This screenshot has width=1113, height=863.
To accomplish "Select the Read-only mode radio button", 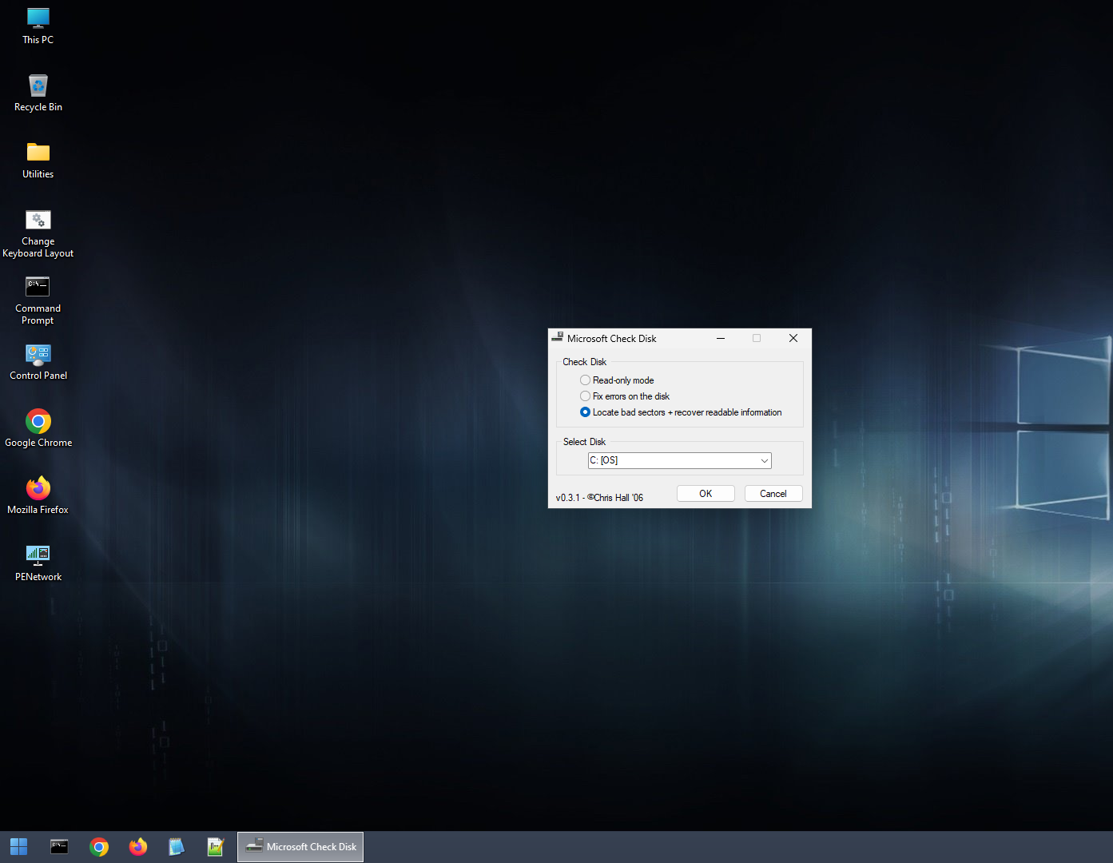I will tap(586, 380).
